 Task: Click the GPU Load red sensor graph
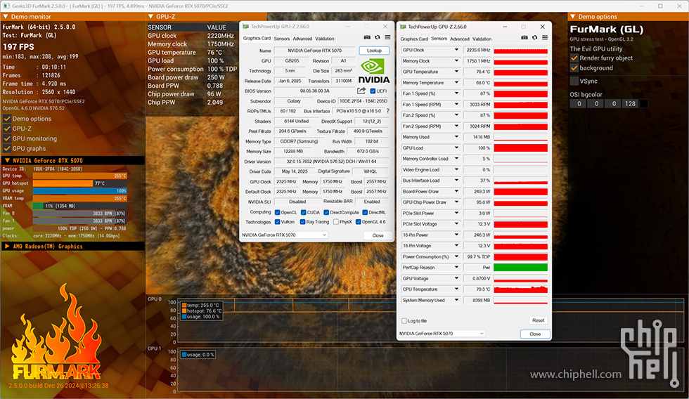click(x=521, y=148)
